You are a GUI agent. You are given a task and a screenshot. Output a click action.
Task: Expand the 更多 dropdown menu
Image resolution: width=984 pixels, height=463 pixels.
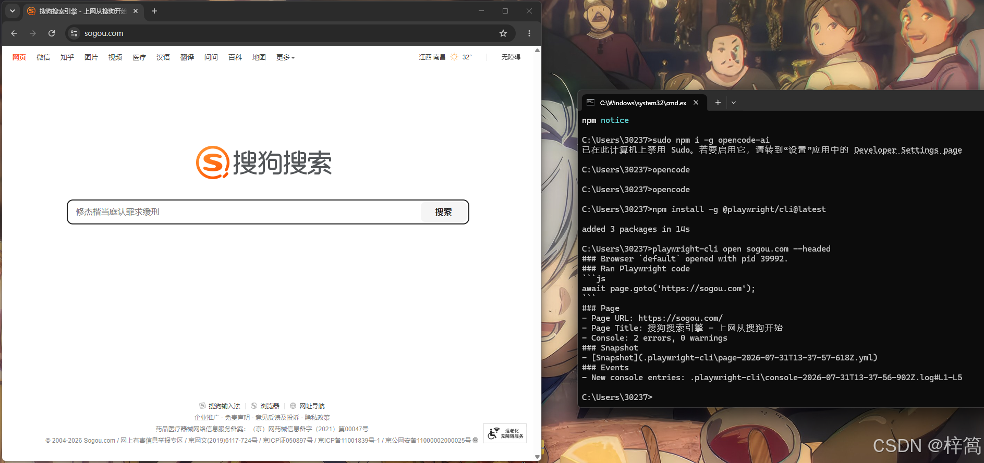286,57
